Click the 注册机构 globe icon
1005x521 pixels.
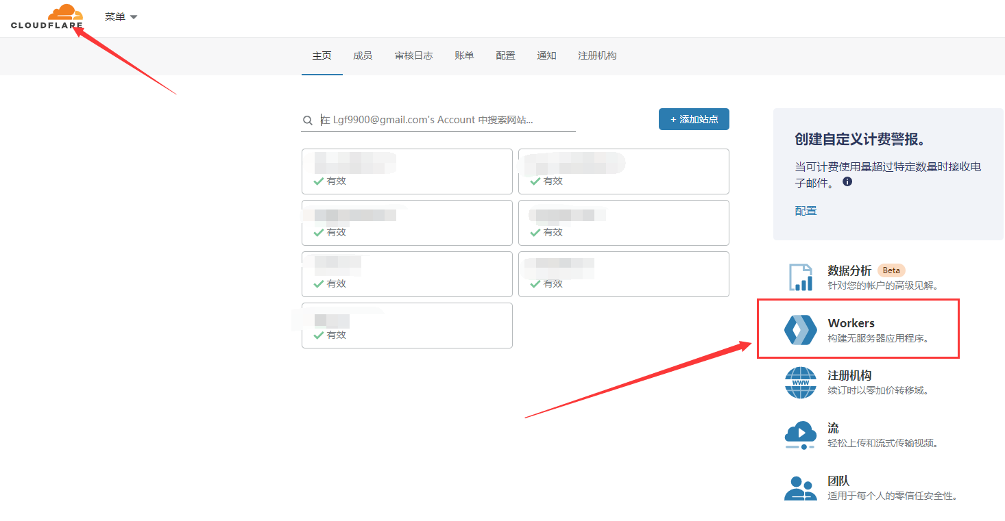(800, 383)
